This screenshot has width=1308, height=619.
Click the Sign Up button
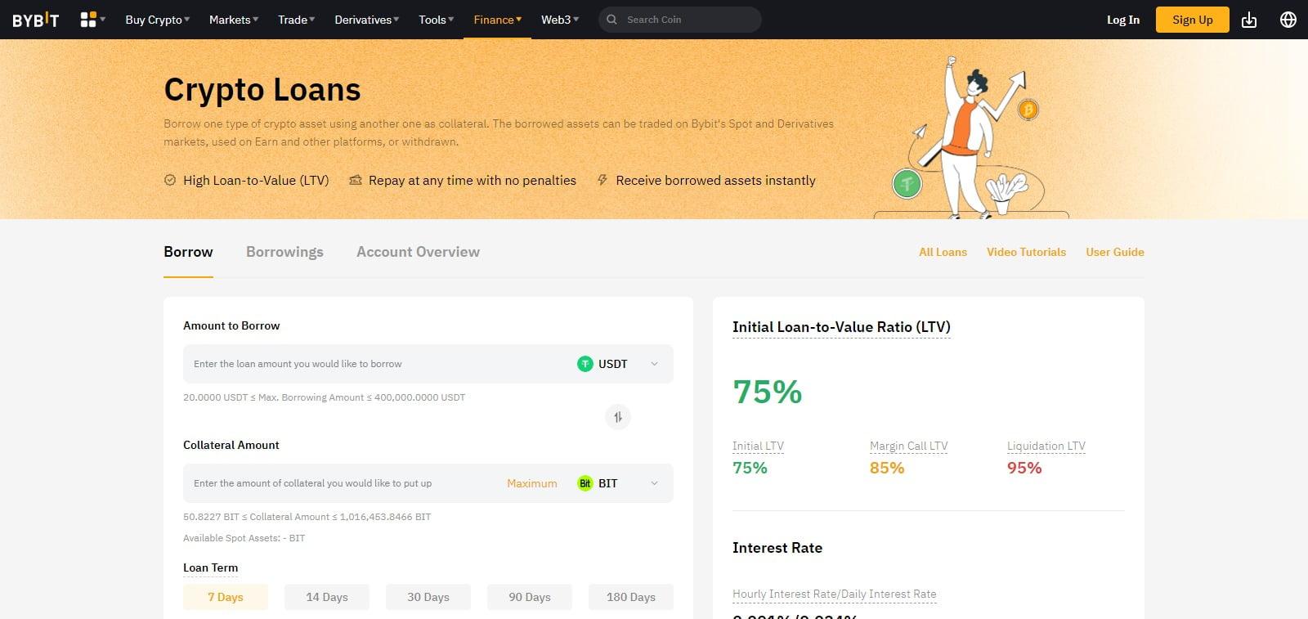click(x=1192, y=20)
